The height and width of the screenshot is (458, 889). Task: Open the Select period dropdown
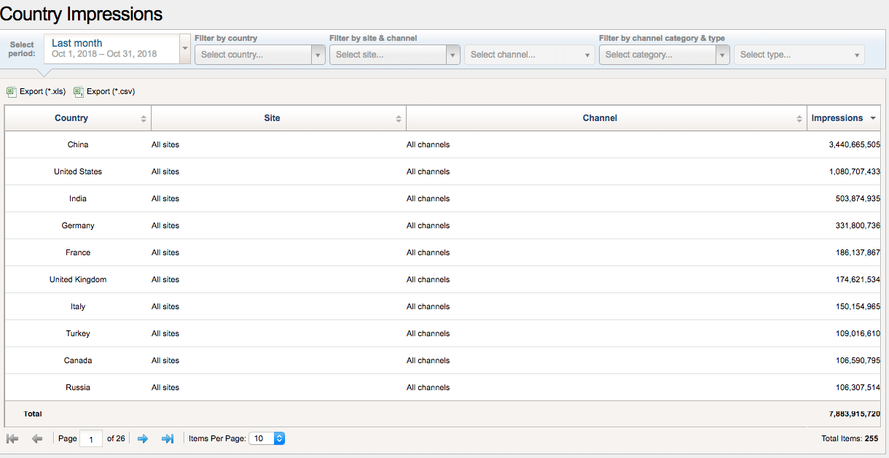tap(117, 49)
